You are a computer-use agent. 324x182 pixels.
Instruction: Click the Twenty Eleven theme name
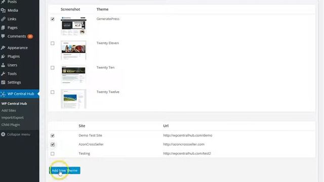click(108, 43)
